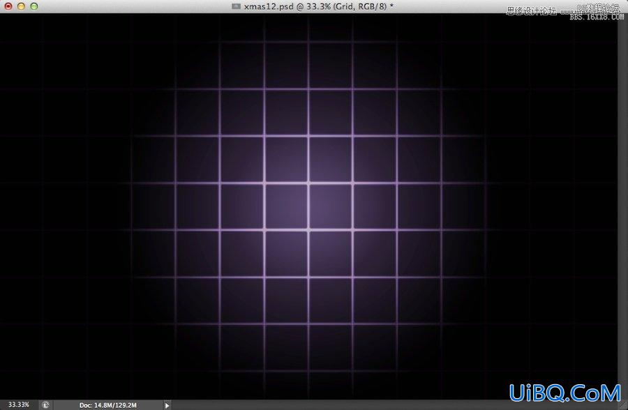This screenshot has width=628, height=410.
Task: Click the xmas12.psd window title text
Action: (318, 6)
